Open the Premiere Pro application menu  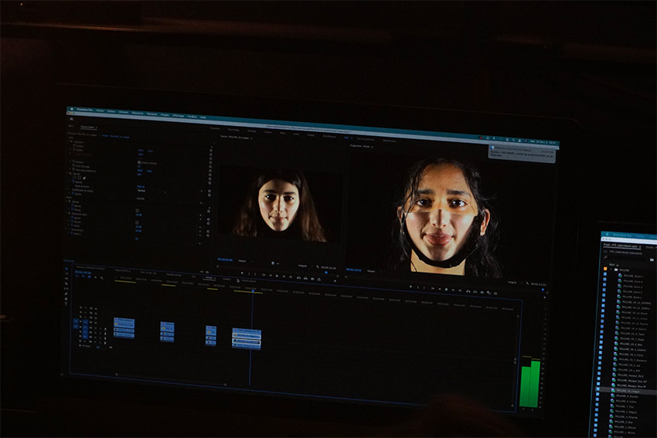[85, 110]
